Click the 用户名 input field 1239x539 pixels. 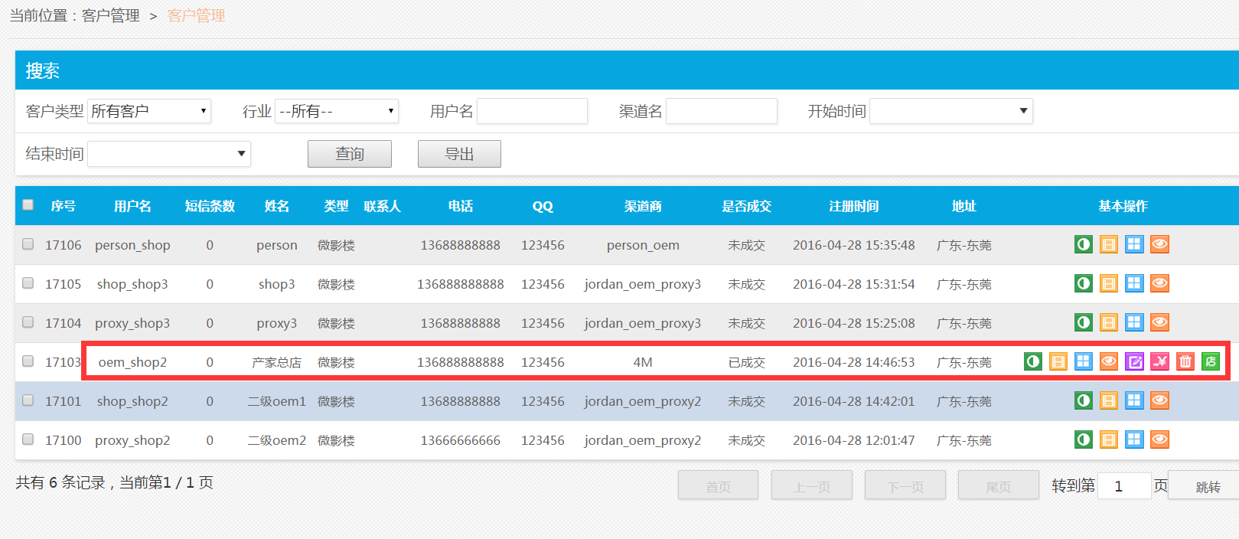pyautogui.click(x=532, y=112)
